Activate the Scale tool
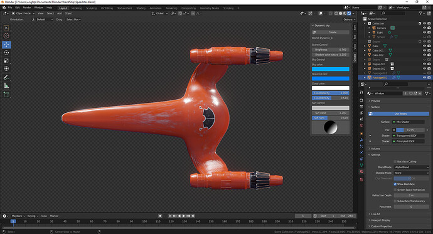Screen dimensions: 433x234 coord(6,61)
